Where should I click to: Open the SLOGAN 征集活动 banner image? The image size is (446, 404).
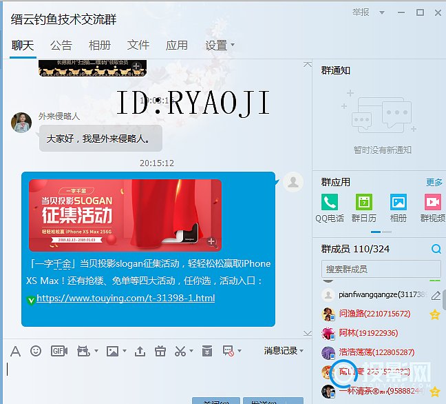[125, 214]
